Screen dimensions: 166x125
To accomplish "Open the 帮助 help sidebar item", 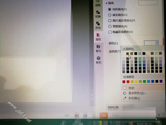I will tap(99, 60).
